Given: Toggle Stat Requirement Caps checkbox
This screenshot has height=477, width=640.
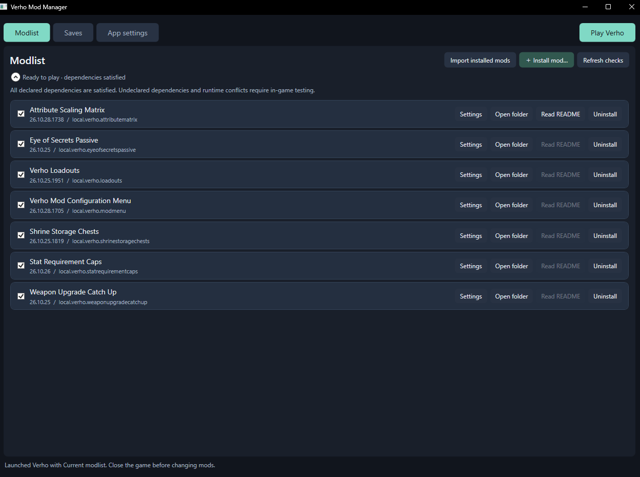Looking at the screenshot, I should (21, 266).
